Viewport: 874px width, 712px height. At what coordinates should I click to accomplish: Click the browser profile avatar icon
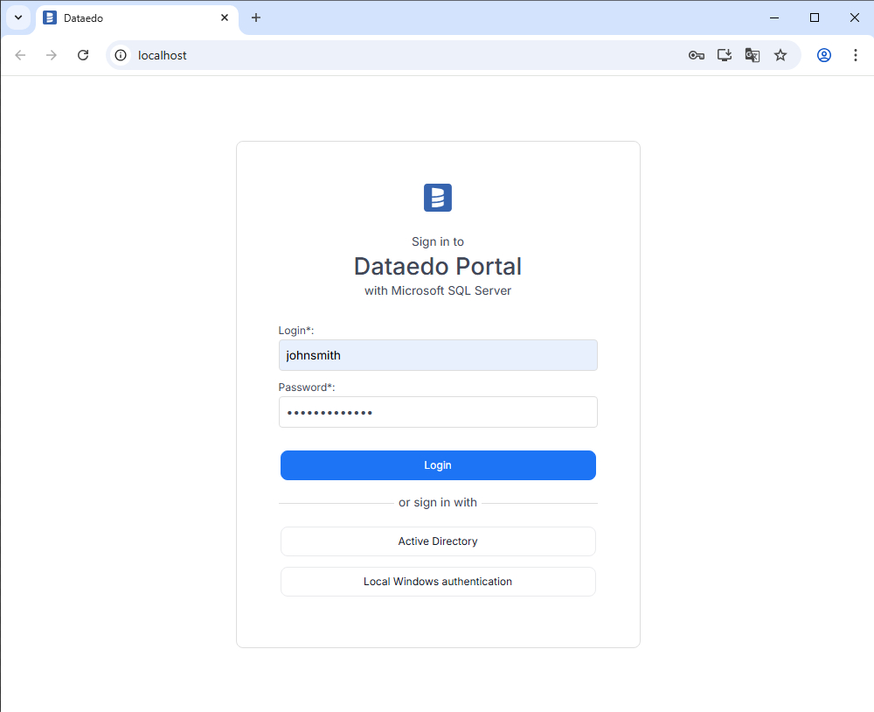point(823,54)
